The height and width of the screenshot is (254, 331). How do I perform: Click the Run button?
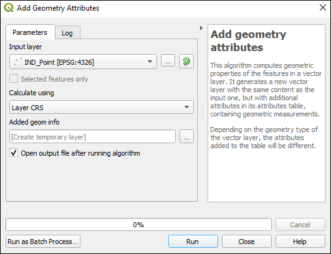193,242
